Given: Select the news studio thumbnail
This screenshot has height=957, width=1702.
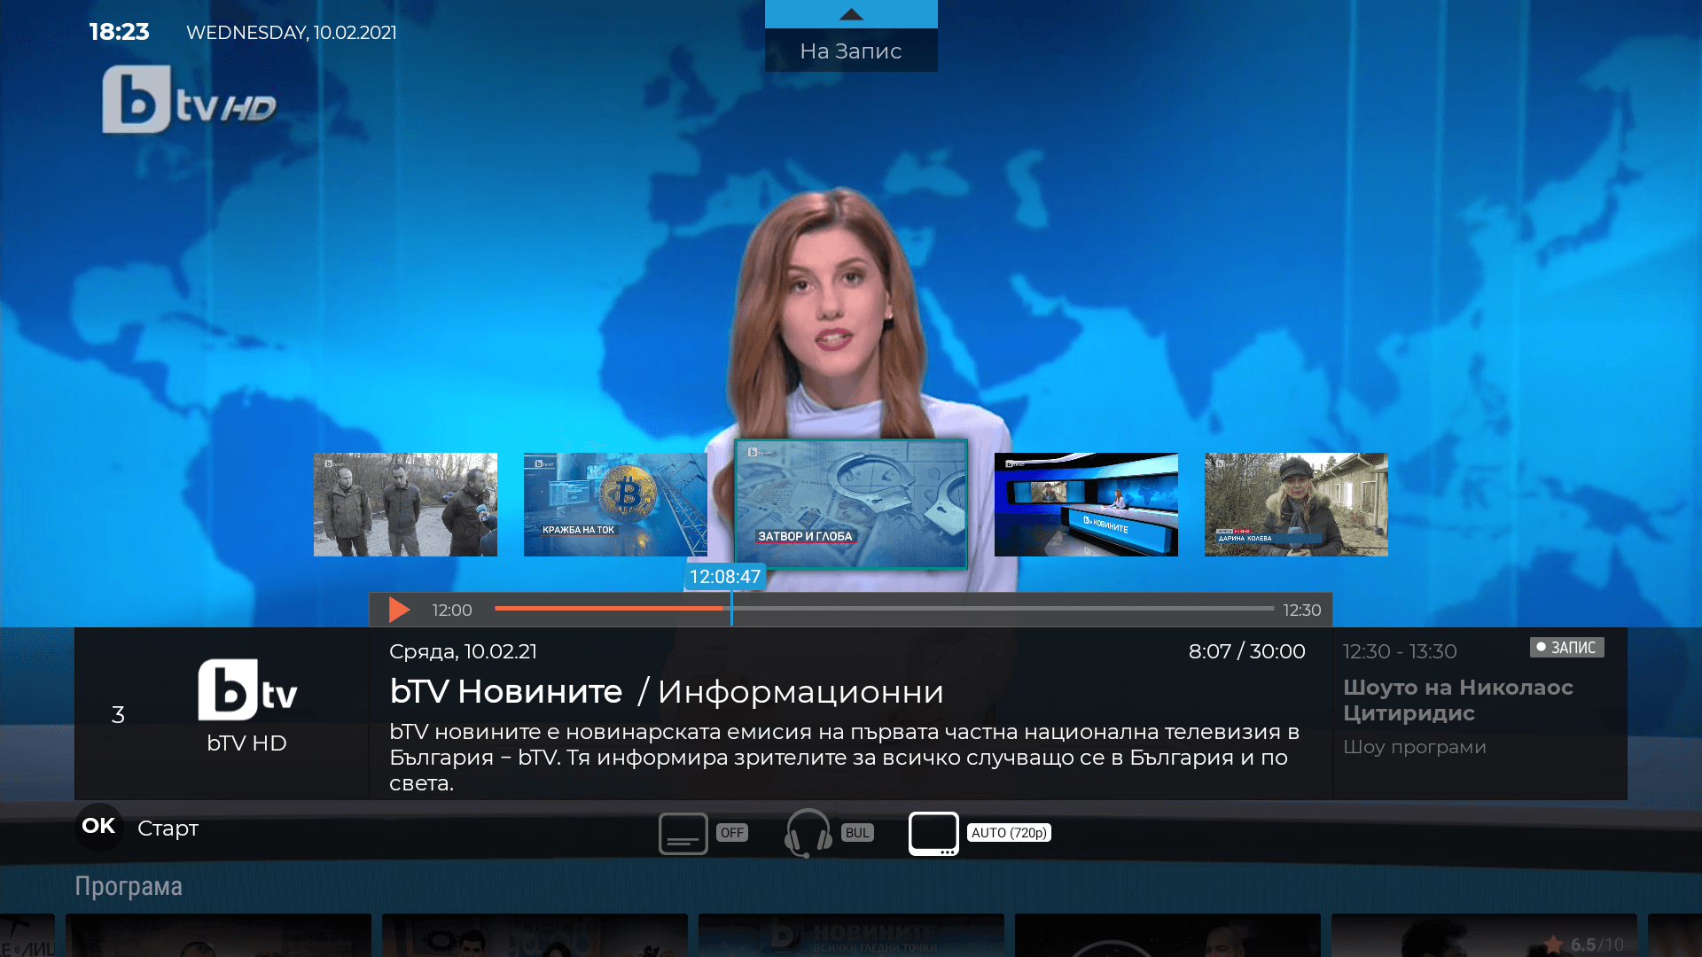Looking at the screenshot, I should pyautogui.click(x=1086, y=504).
